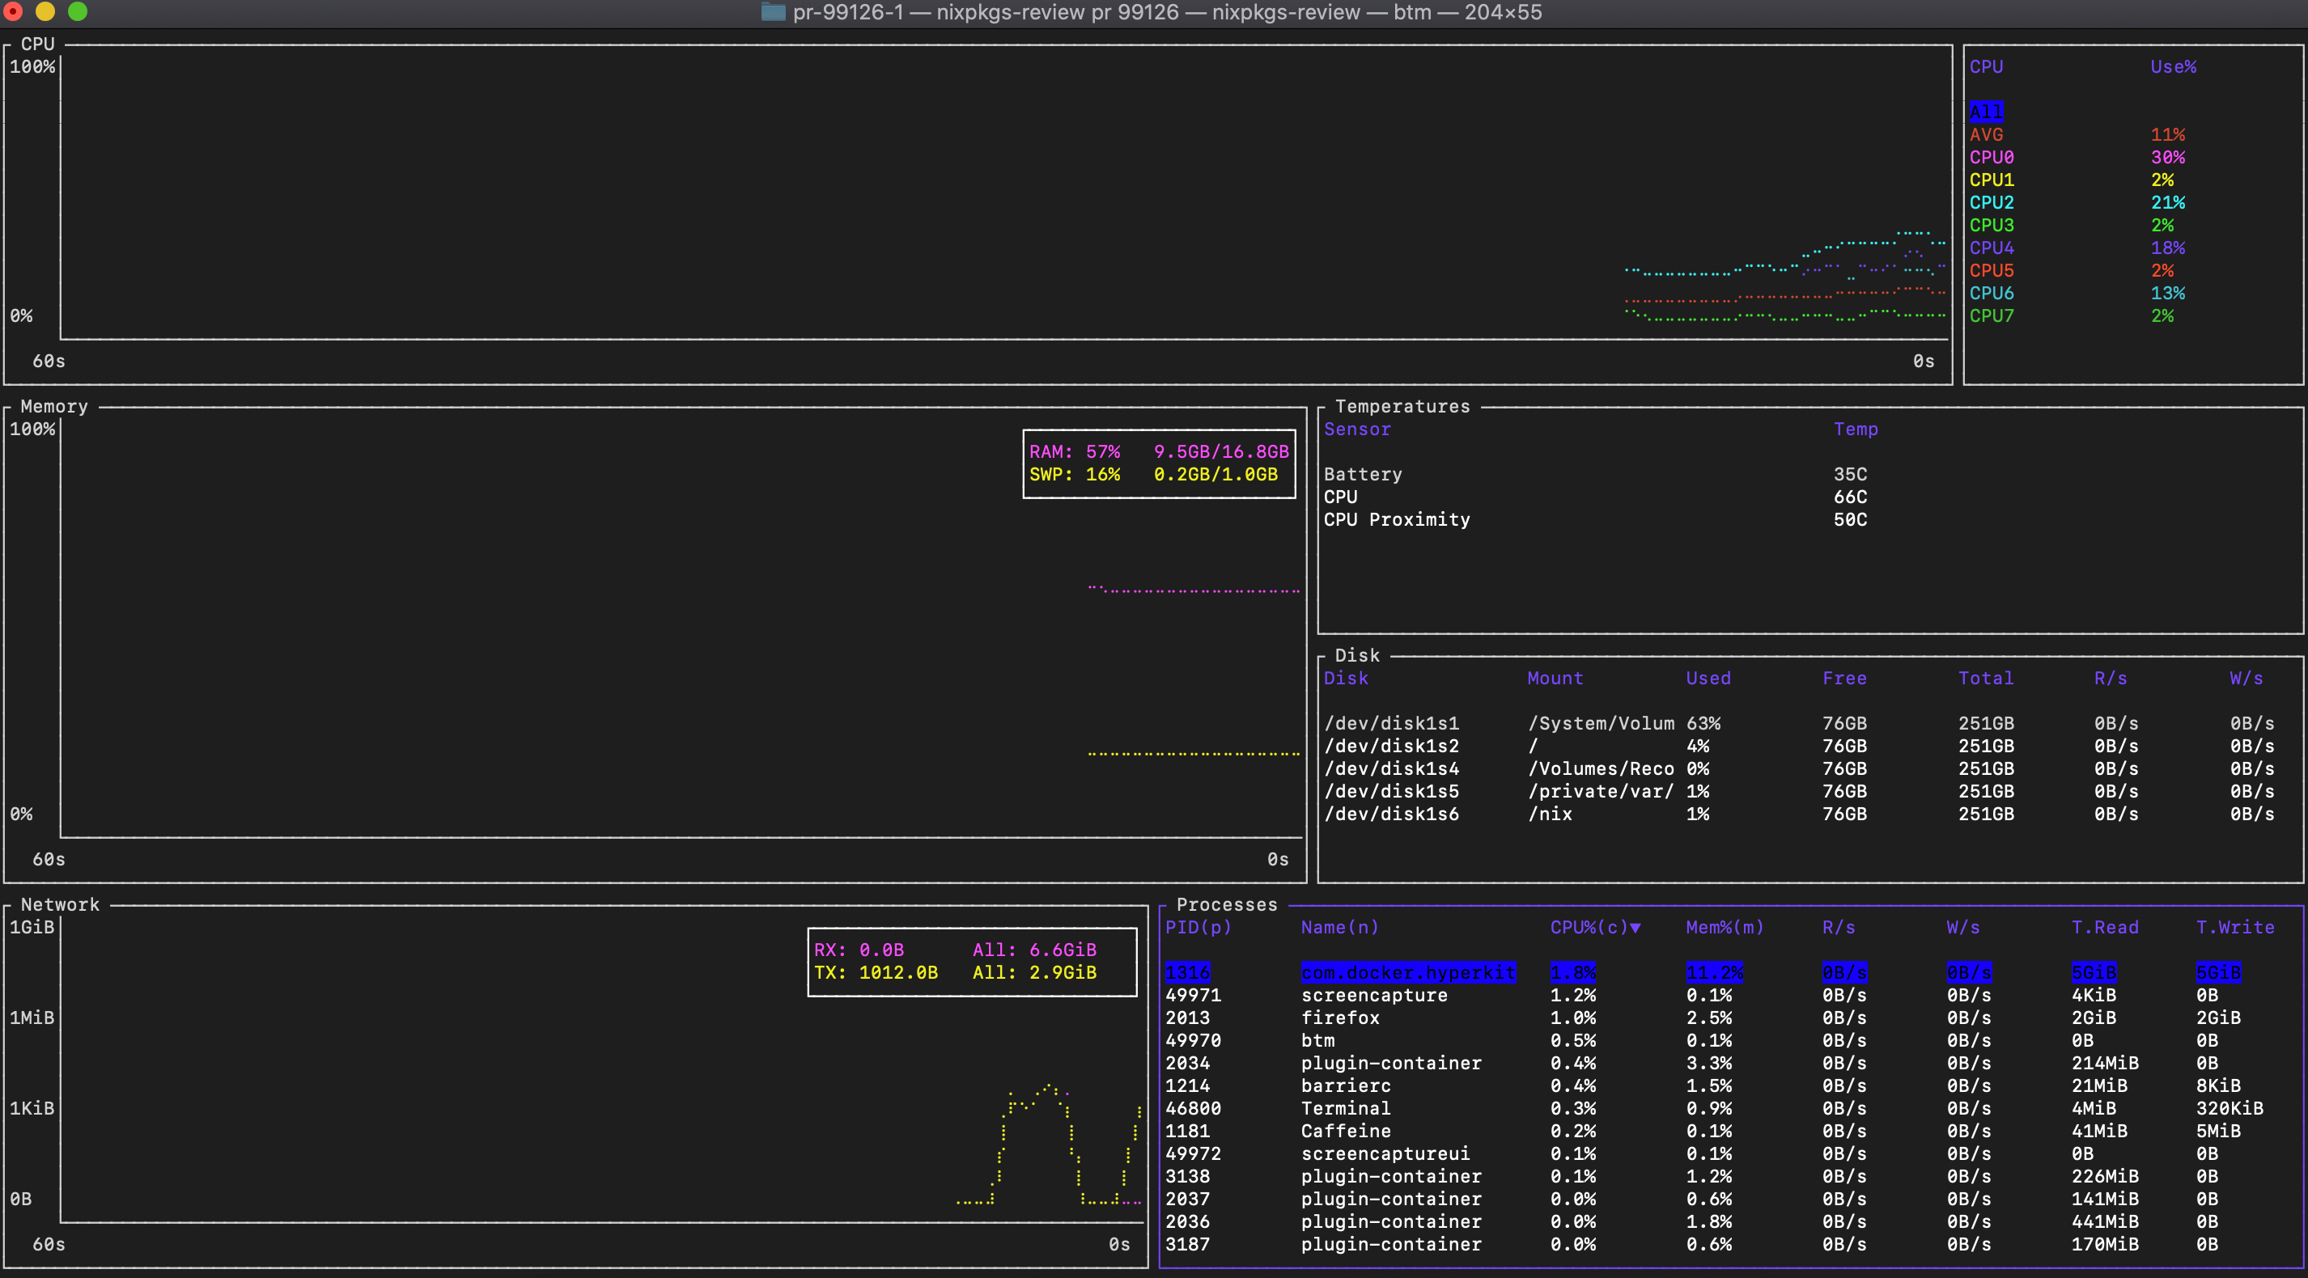
Task: Sort processes by the Mem%(m) column header
Action: point(1724,928)
